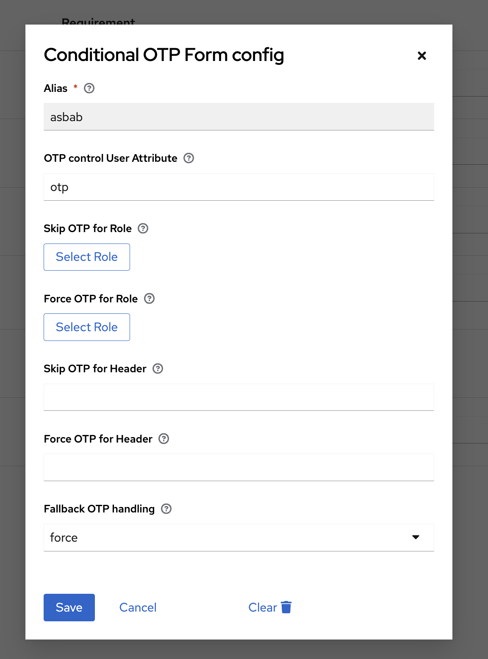488x659 pixels.
Task: Expand the fallback handling options list
Action: click(x=238, y=537)
